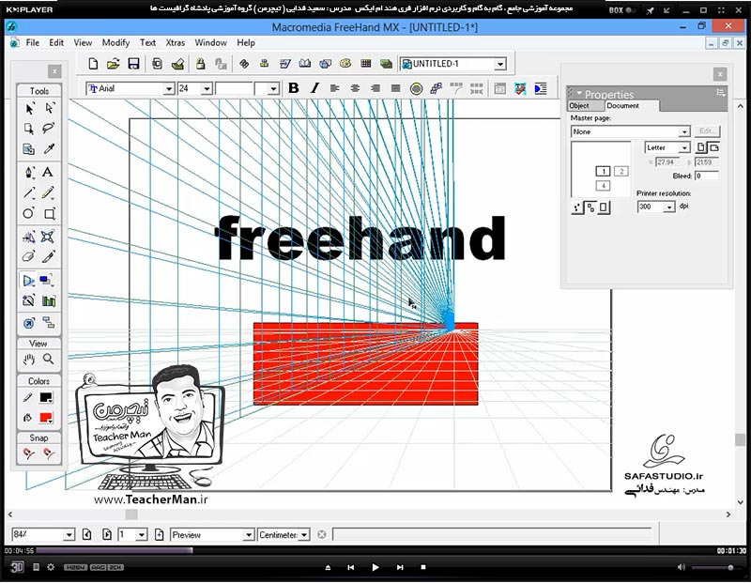The width and height of the screenshot is (751, 583).
Task: Click the Open folder icon
Action: 113,64
